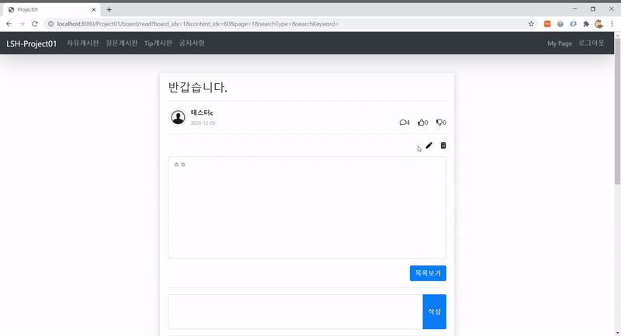Click the LSH-Project01 brand link
Screen dimensions: 621x336
pyautogui.click(x=32, y=43)
